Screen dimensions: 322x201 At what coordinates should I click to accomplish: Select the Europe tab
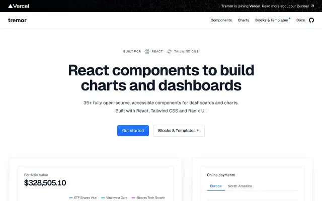tap(216, 186)
